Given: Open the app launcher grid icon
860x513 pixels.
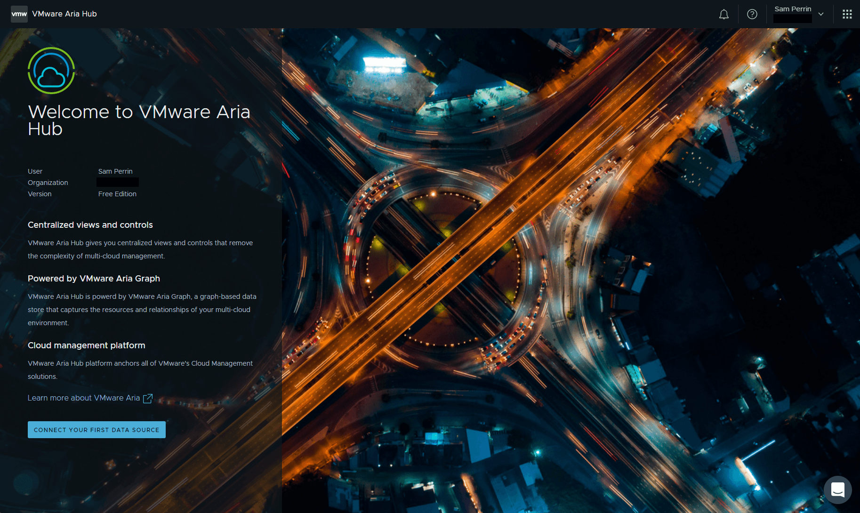Looking at the screenshot, I should click(847, 14).
